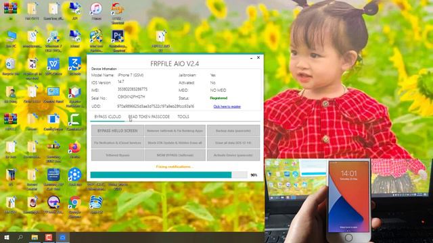Open the Samsung FRP tool desktop icon
The height and width of the screenshot is (243, 433).
[53, 178]
